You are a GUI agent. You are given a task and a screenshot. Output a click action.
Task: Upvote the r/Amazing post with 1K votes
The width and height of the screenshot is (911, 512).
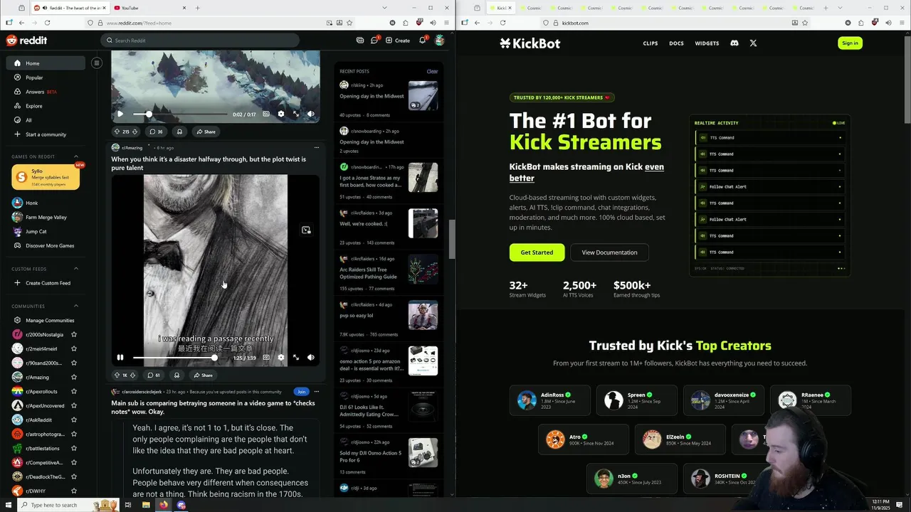(x=117, y=375)
